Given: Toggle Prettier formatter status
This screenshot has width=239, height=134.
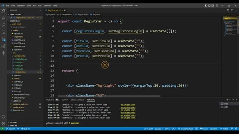Looking at the screenshot, I should tap(224, 129).
